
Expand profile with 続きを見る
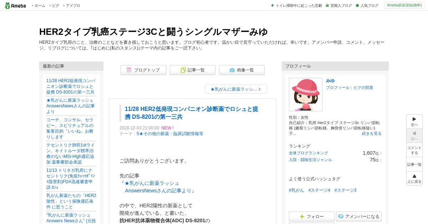click(372, 133)
